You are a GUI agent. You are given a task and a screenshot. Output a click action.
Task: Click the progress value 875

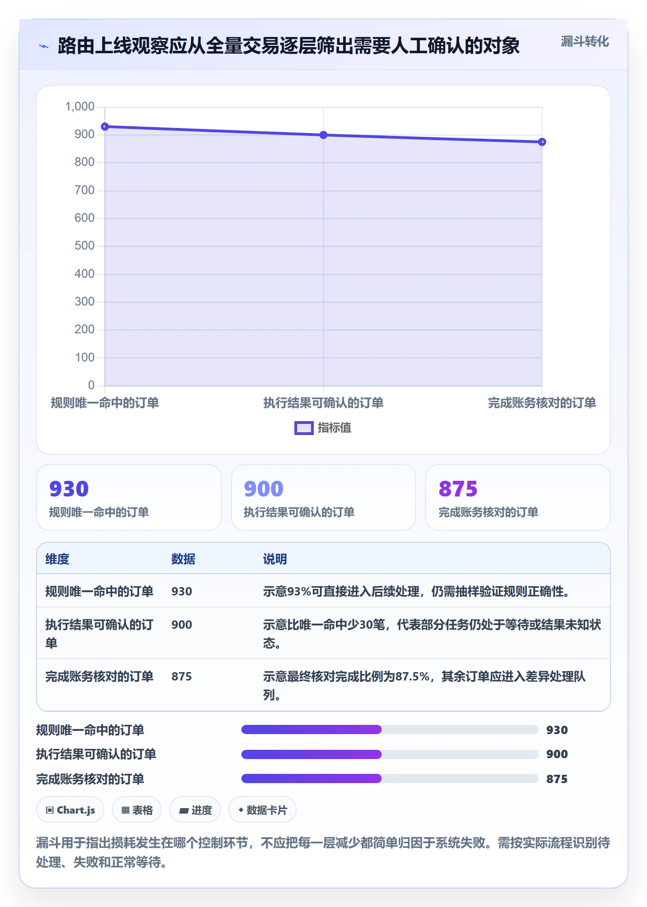pos(557,779)
